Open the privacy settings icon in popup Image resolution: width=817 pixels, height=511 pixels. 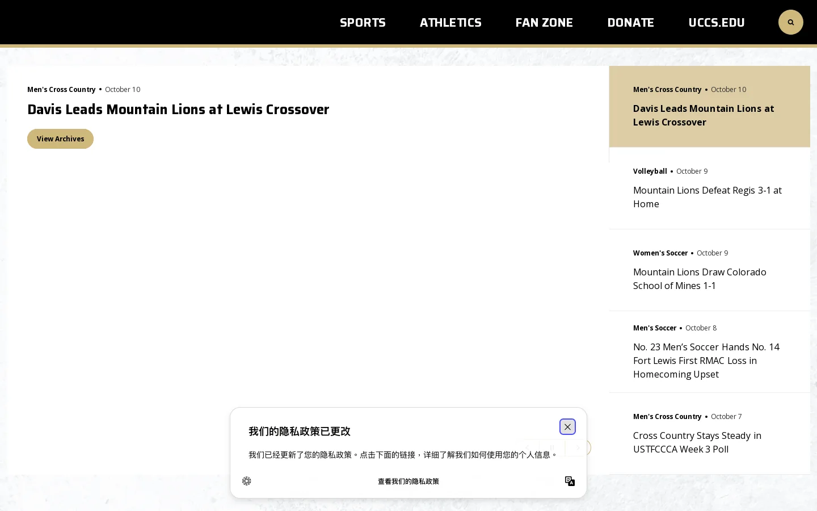pos(246,481)
